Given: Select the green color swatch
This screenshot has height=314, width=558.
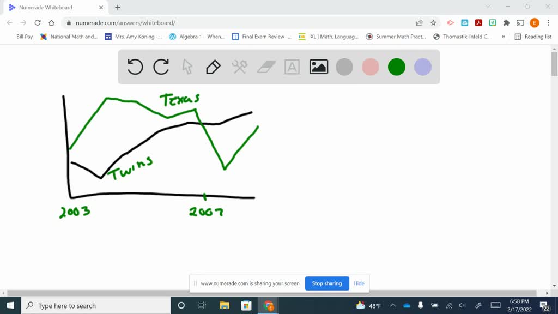Looking at the screenshot, I should point(396,67).
